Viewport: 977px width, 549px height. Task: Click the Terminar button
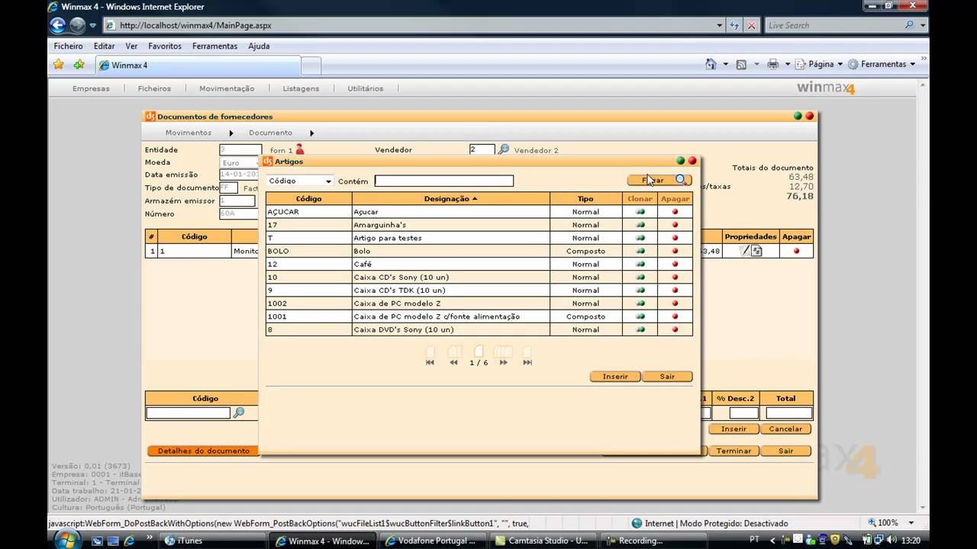click(x=733, y=451)
